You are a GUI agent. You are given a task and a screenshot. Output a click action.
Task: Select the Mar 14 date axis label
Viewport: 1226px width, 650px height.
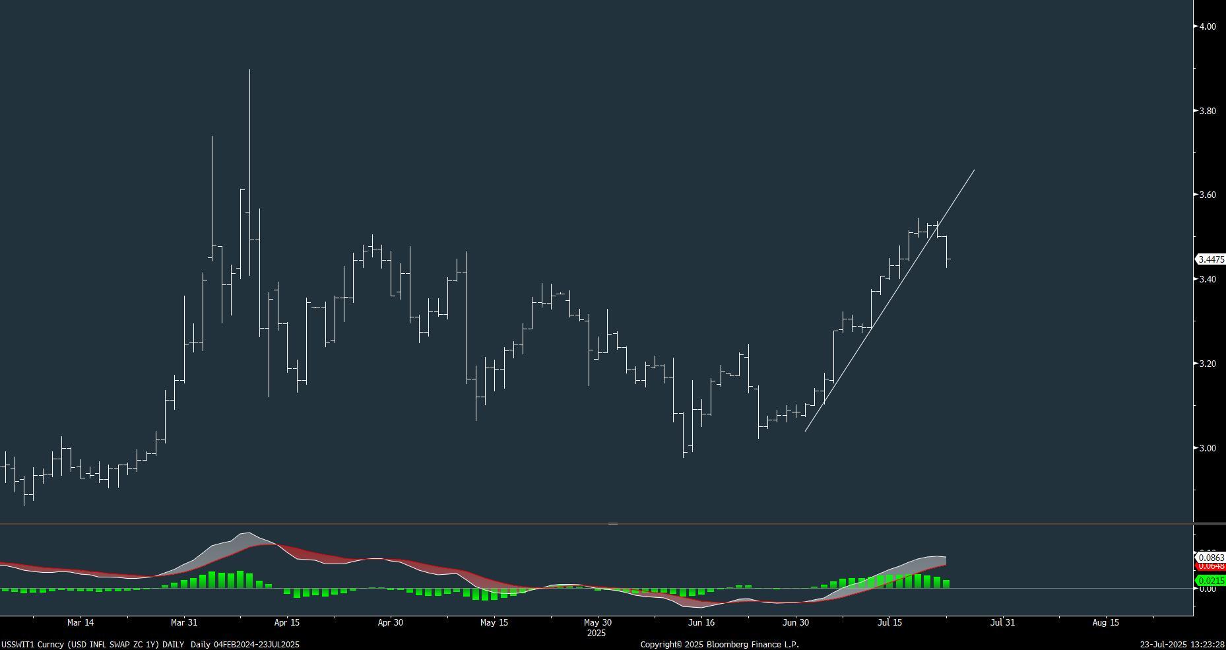tap(81, 622)
